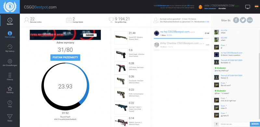The image size is (260, 127).
Task: Open the Spielen sidebar item
Action: tap(10, 22)
